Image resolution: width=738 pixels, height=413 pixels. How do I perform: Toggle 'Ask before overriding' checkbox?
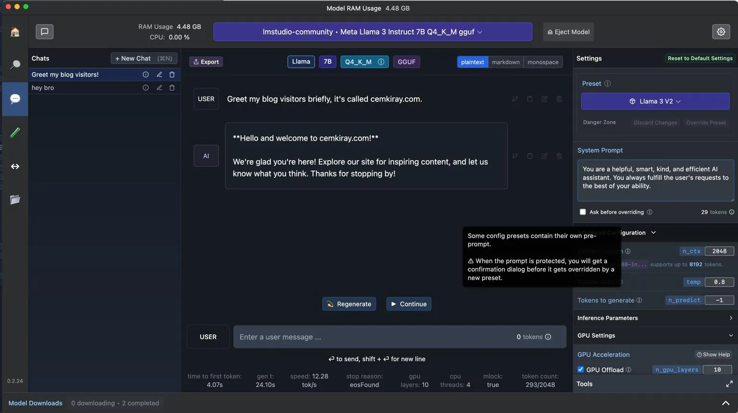click(583, 212)
